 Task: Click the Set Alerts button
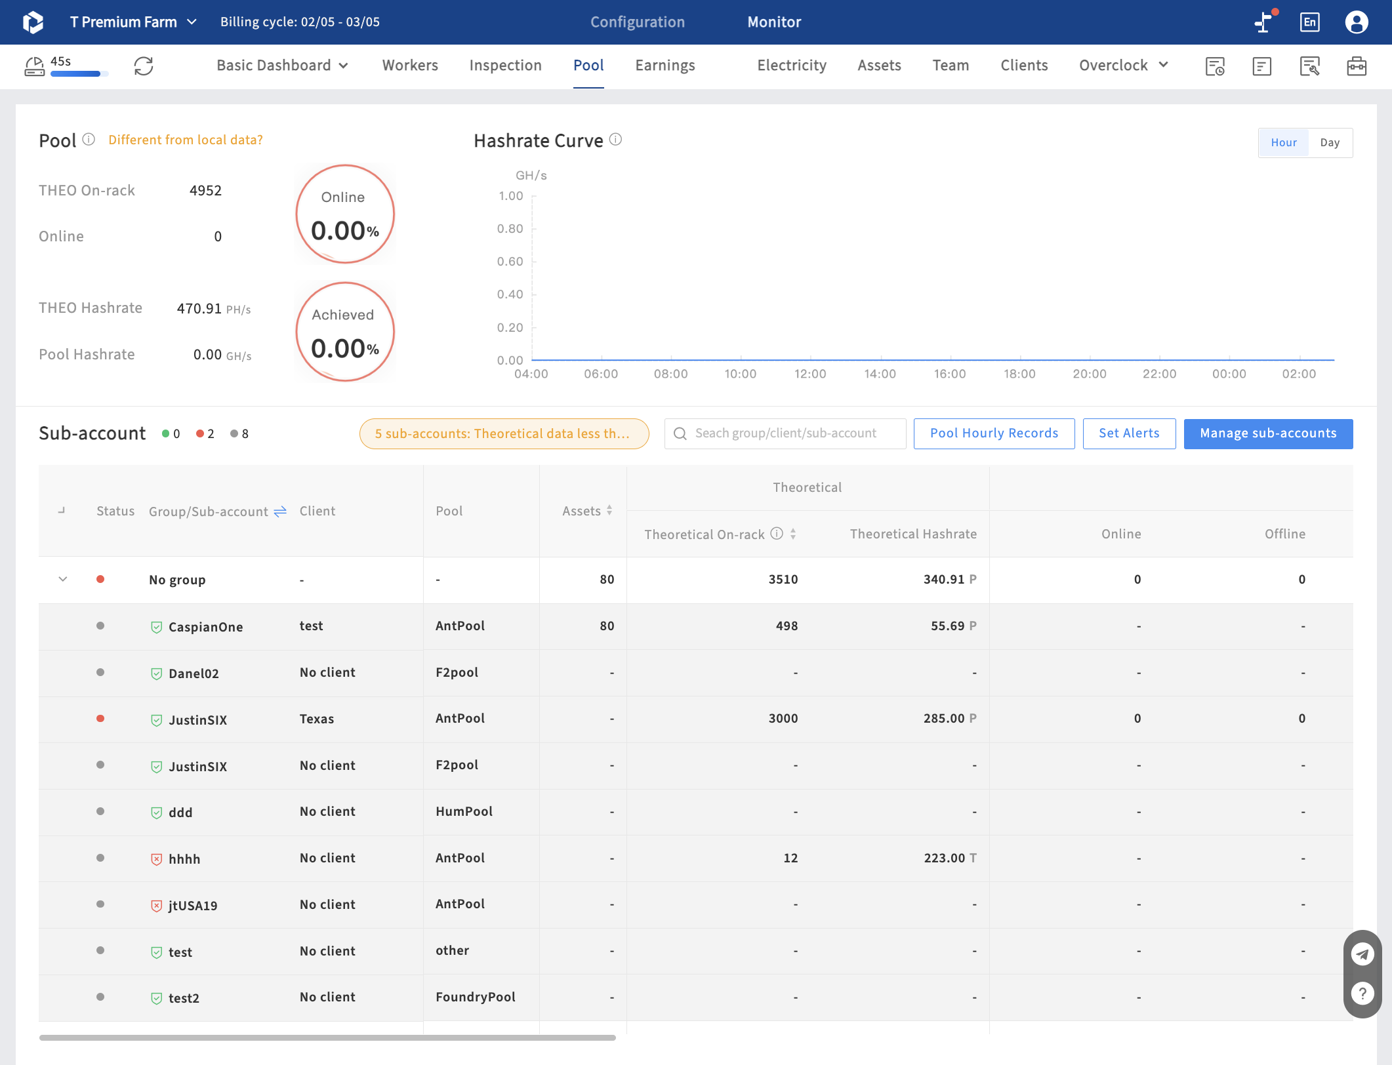tap(1129, 433)
